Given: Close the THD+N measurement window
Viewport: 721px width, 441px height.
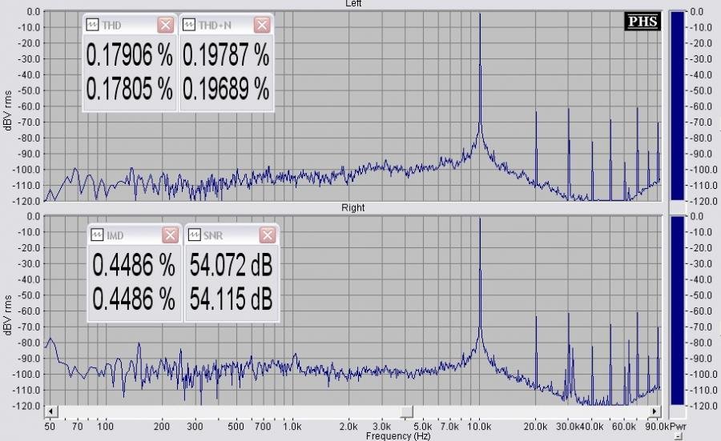Looking at the screenshot, I should tap(262, 25).
